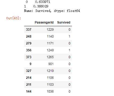Click row index 279
The image size is (114, 96).
click(x=29, y=43)
